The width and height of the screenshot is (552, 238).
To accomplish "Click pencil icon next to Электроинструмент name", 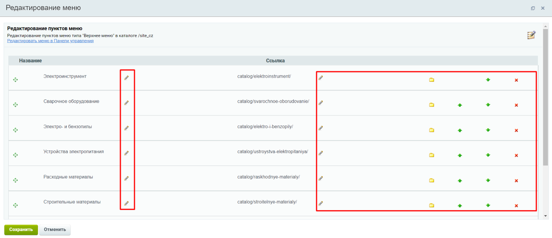I will pos(126,78).
